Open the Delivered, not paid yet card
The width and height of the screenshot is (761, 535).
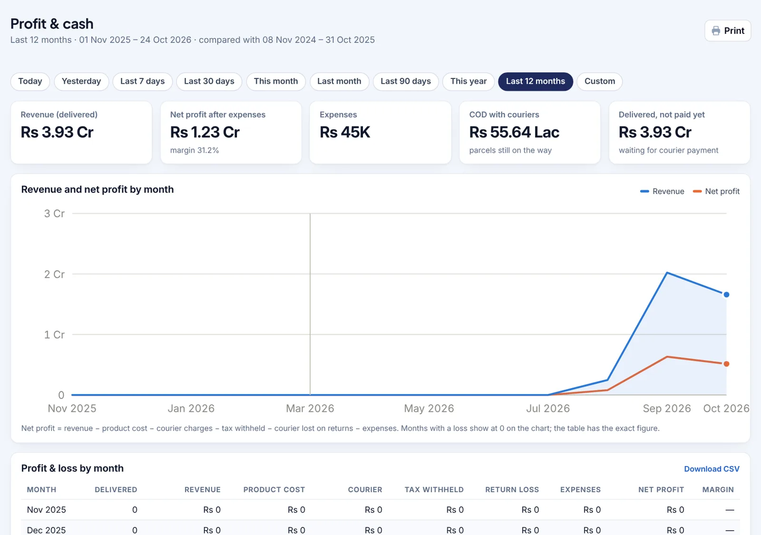click(x=679, y=132)
